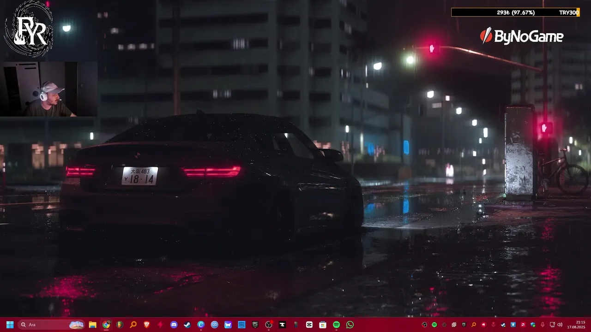591x332 pixels.
Task: Click the Ara search box in taskbar
Action: (52, 325)
